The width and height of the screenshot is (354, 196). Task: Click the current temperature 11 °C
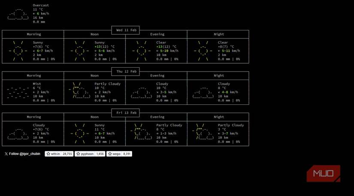tap(38, 9)
